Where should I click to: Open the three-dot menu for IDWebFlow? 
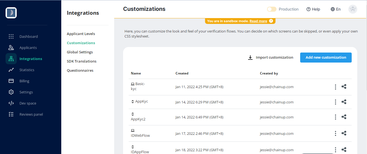pos(336,133)
